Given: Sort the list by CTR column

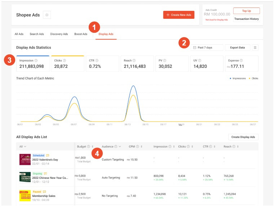Looking at the screenshot, I should 215,146.
